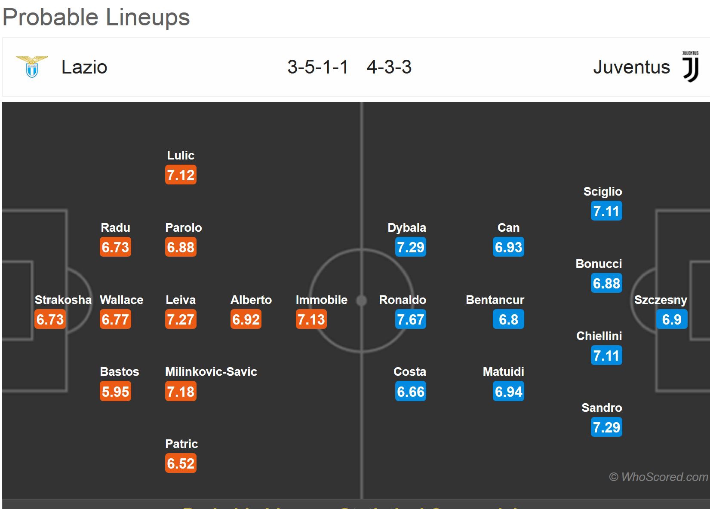This screenshot has height=509, width=710.
Task: Open the Lazio team name link
Action: click(x=84, y=67)
